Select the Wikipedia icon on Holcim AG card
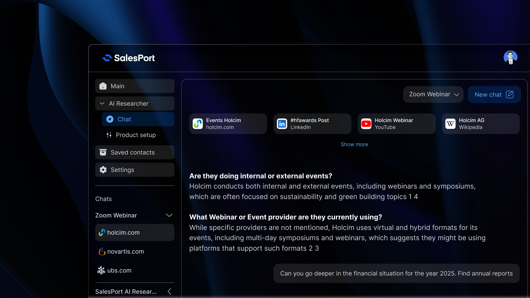Viewport: 530px width, 298px height. [450, 124]
